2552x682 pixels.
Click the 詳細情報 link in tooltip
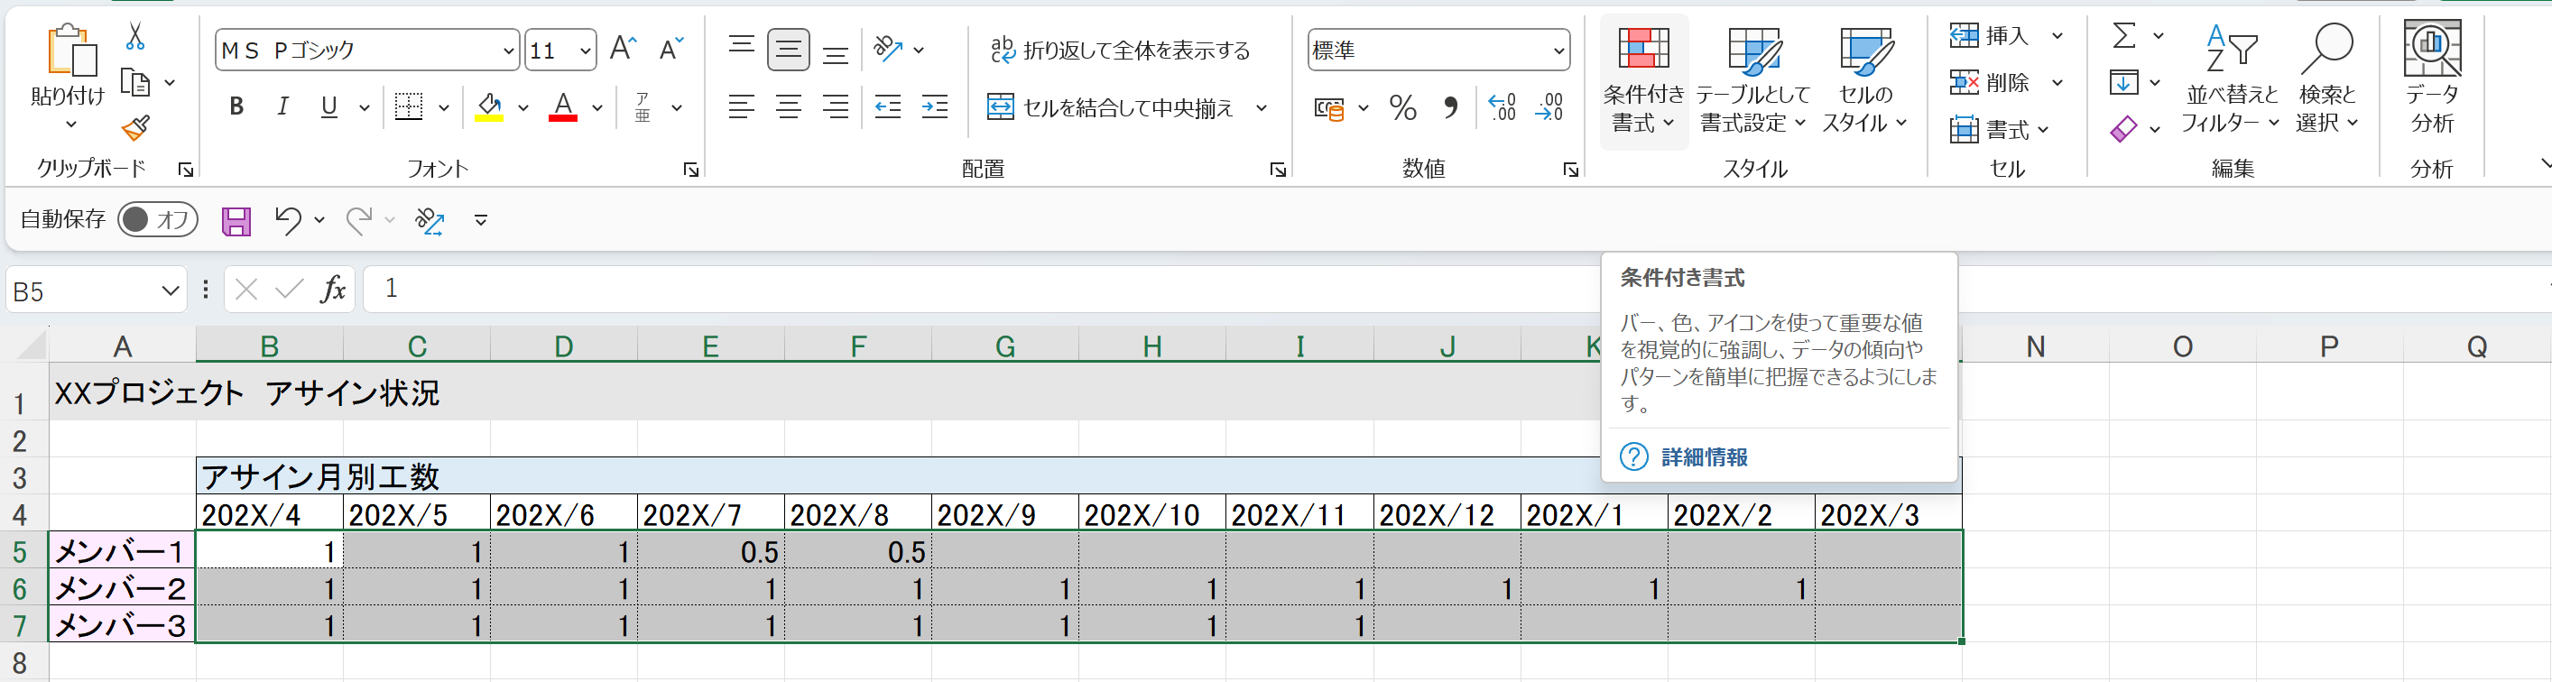(1704, 457)
